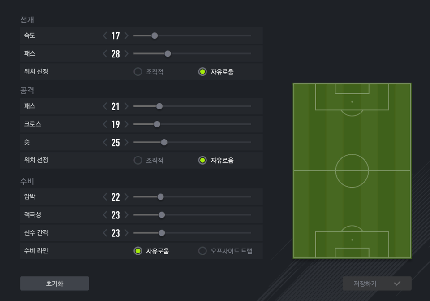This screenshot has height=301, width=430.
Task: Click right arrow next to 전개 패스 28
Action: coord(126,54)
